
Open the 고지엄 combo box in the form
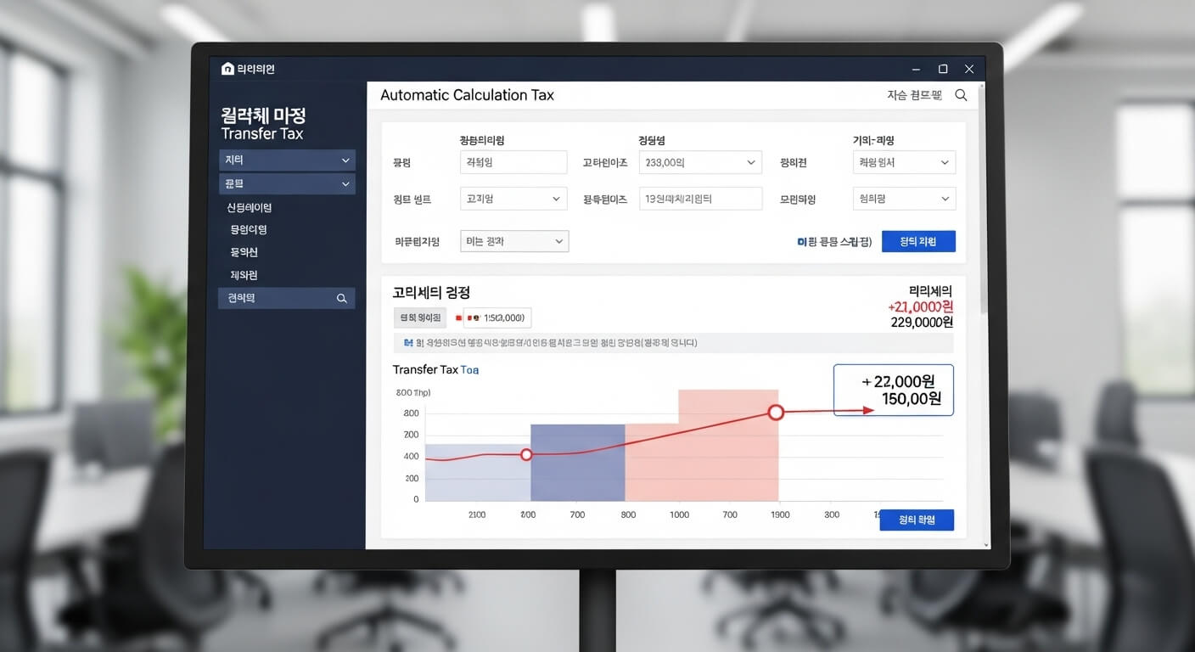point(513,198)
